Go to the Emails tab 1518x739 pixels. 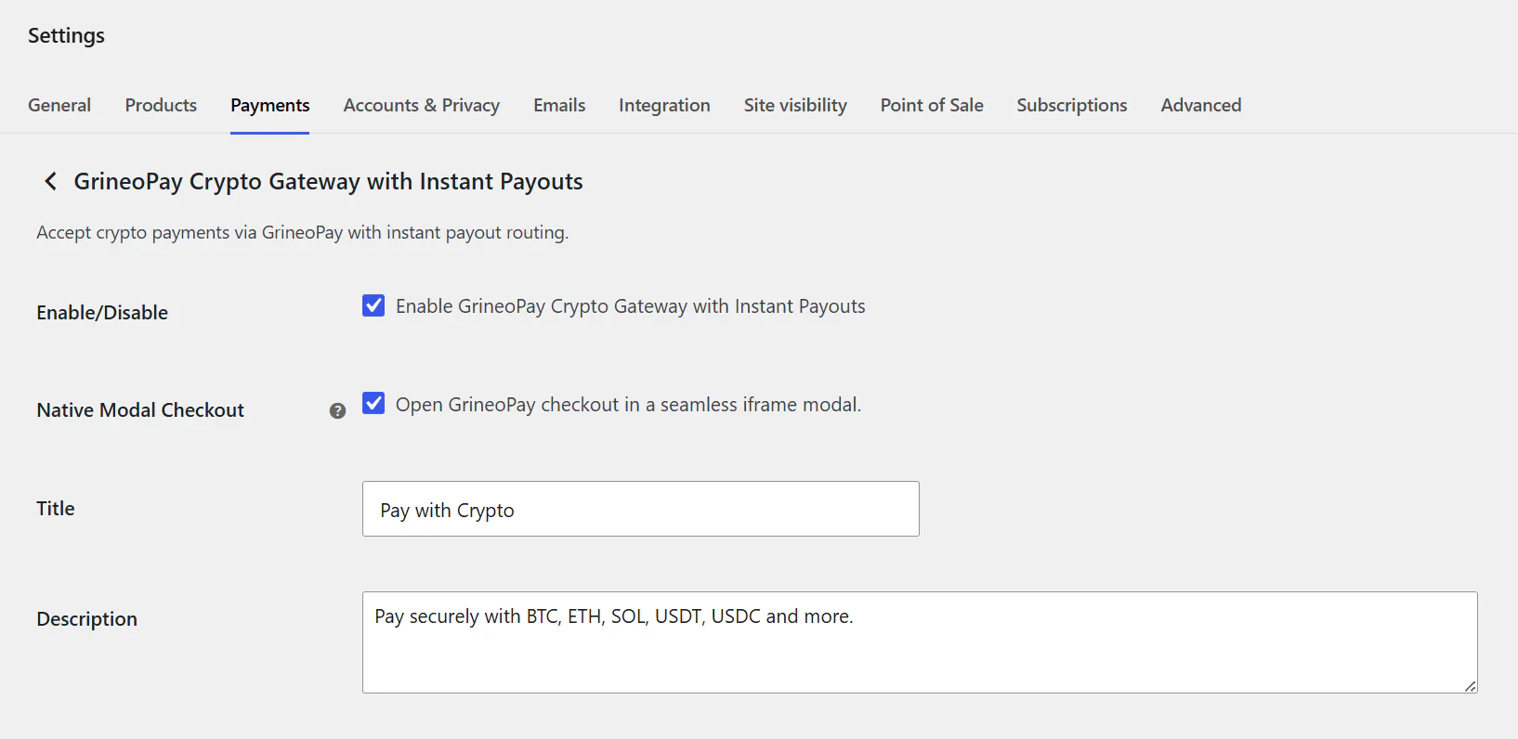pos(559,105)
